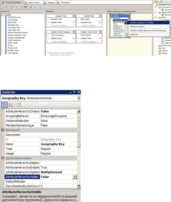This screenshot has height=202, width=171.
Task: Open the tree layout icon's dropdown arrow
Action: coord(43,7)
